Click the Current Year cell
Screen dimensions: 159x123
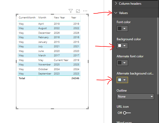coord(61,60)
